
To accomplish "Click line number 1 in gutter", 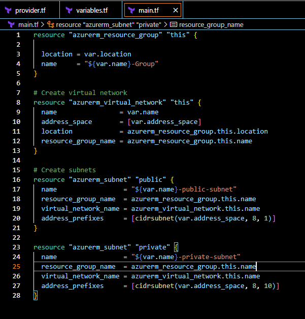I will [18, 35].
